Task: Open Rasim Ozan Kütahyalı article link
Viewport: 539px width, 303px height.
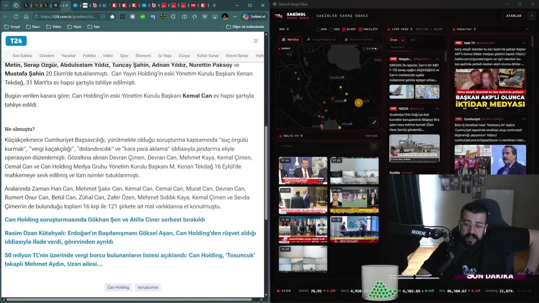Action: [x=130, y=237]
